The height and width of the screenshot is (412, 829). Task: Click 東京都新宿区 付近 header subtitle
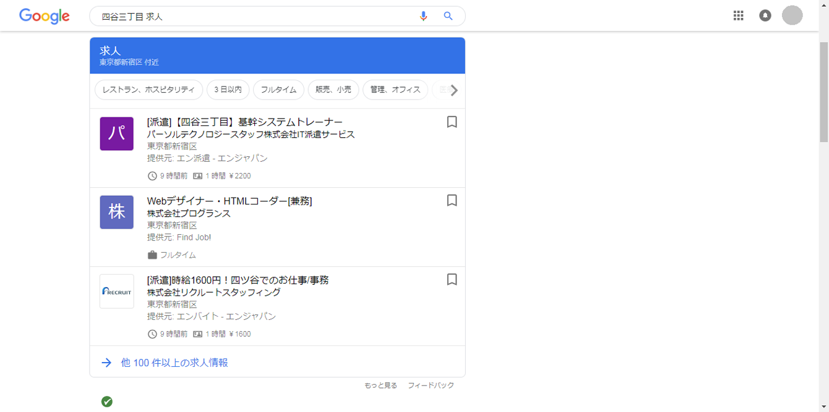click(129, 62)
